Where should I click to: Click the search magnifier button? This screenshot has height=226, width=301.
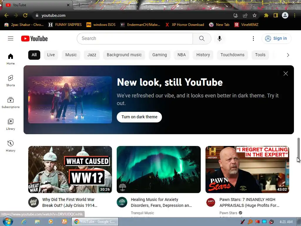[x=202, y=39]
